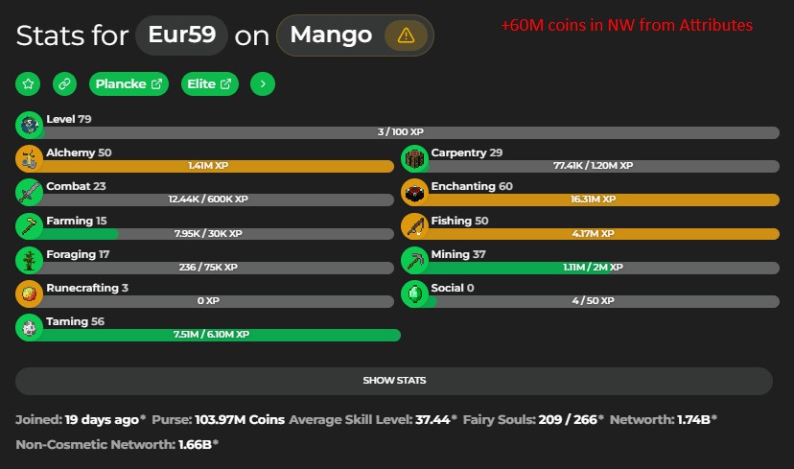Click the Networth 1.74B value
This screenshot has width=794, height=469.
(692, 420)
